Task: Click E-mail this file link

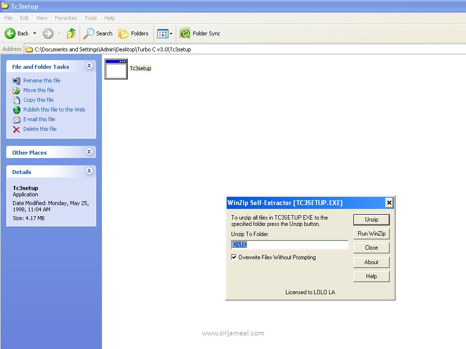Action: click(x=39, y=119)
